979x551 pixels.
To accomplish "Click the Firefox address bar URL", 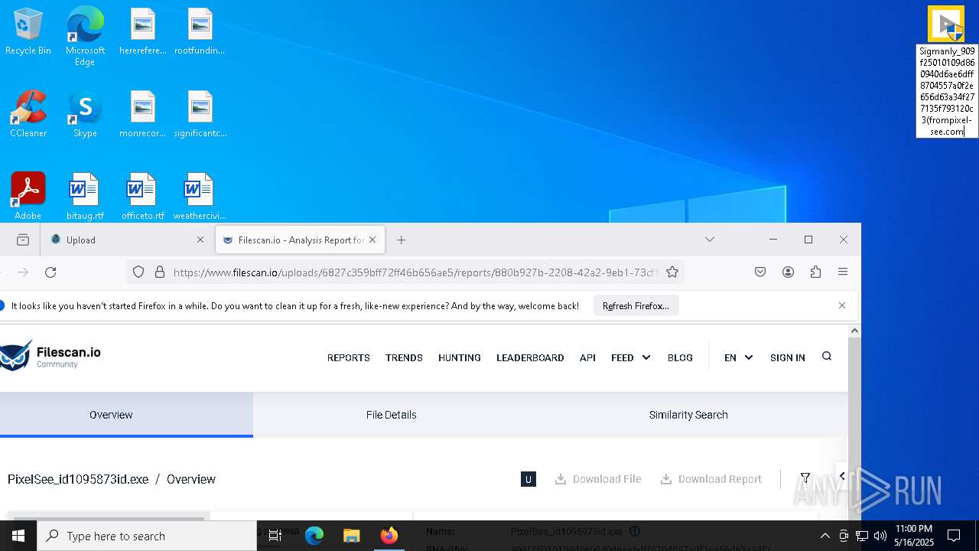I will coord(415,272).
